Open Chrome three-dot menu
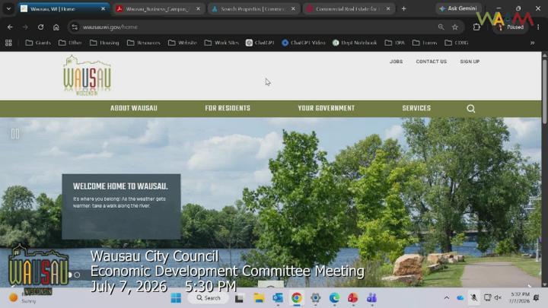This screenshot has height=308, width=548. (x=538, y=27)
